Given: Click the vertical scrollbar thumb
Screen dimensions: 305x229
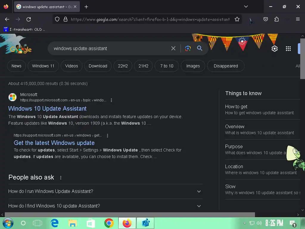Looking at the screenshot, I should (x=303, y=58).
